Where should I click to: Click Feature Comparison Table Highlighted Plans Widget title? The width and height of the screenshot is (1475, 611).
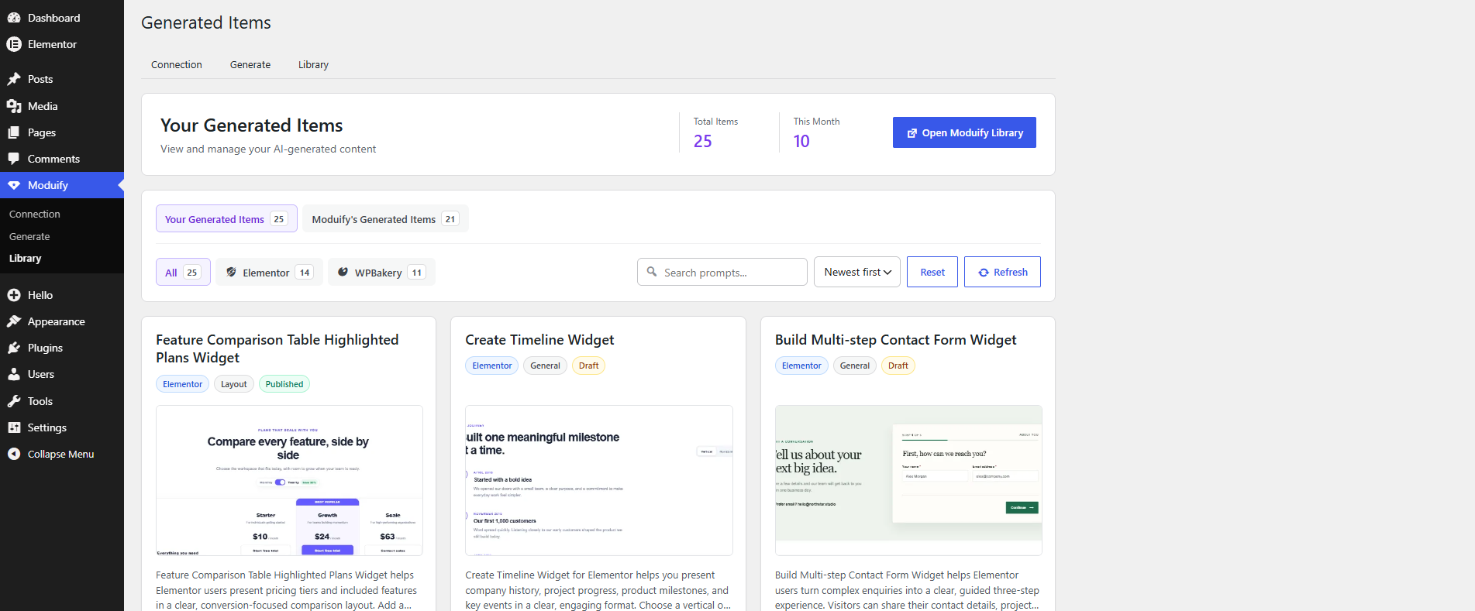click(x=277, y=348)
